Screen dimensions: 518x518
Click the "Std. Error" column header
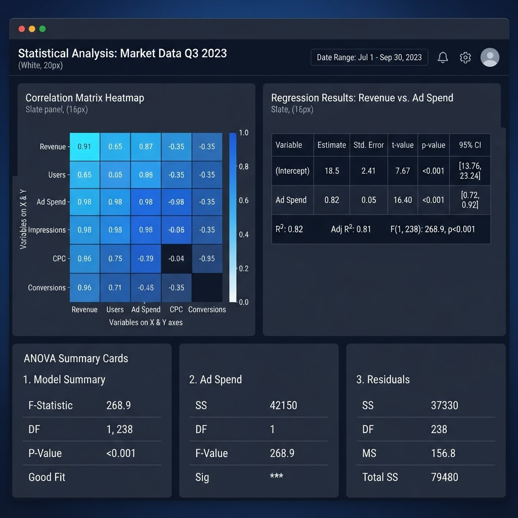[x=369, y=145]
